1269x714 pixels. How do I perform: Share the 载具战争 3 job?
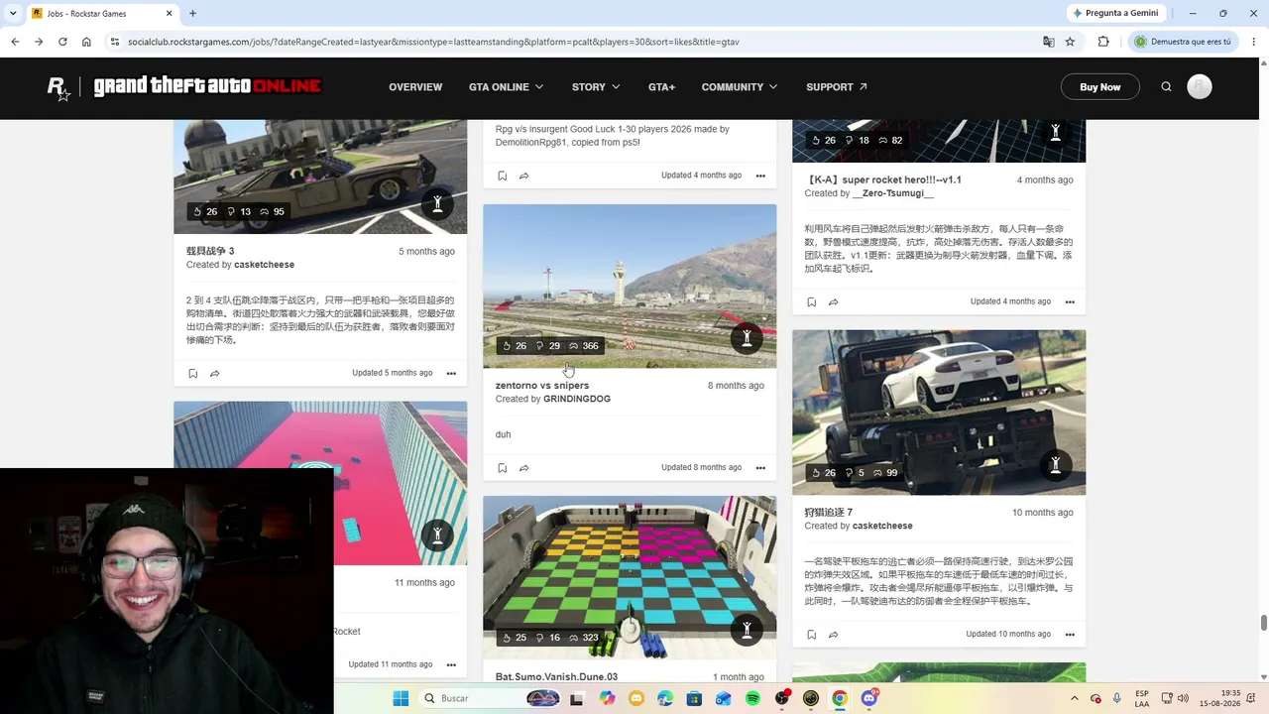tap(214, 374)
